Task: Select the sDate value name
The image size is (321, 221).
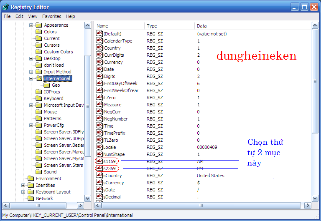Action: click(x=110, y=190)
